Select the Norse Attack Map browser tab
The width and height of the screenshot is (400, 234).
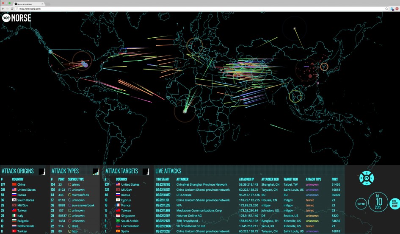tap(29, 4)
